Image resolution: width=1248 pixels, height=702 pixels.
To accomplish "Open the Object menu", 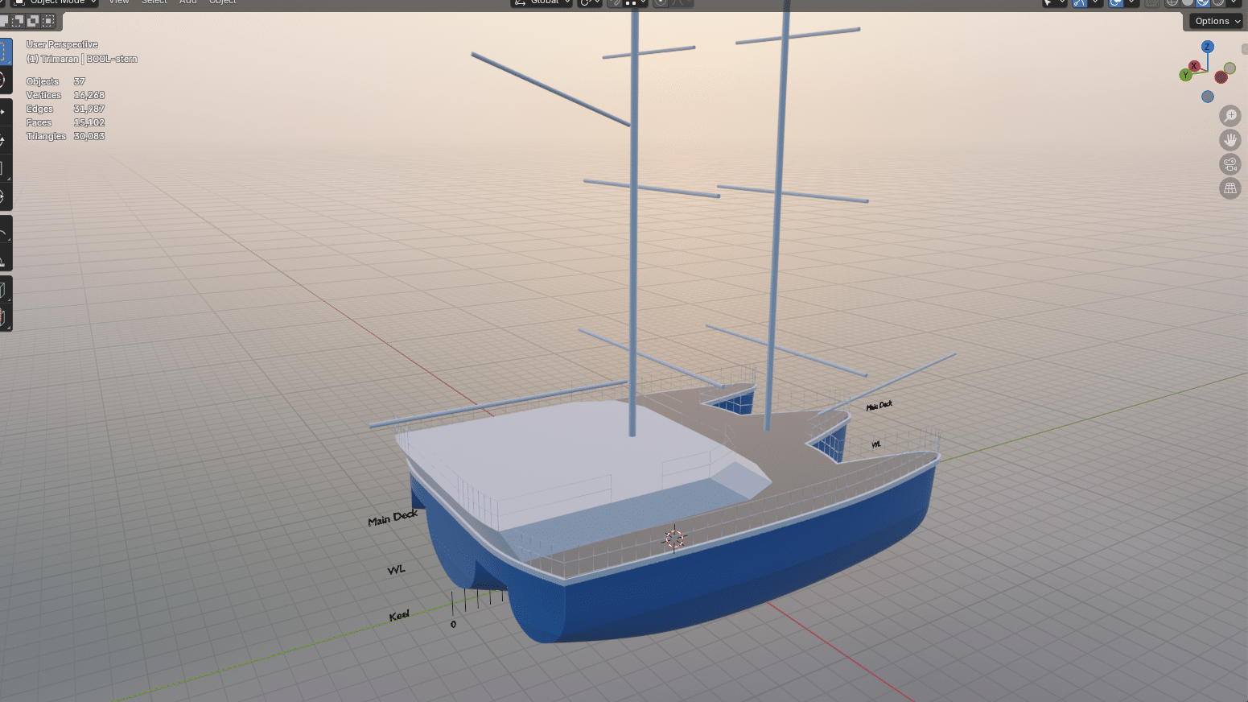I will 222,2.
